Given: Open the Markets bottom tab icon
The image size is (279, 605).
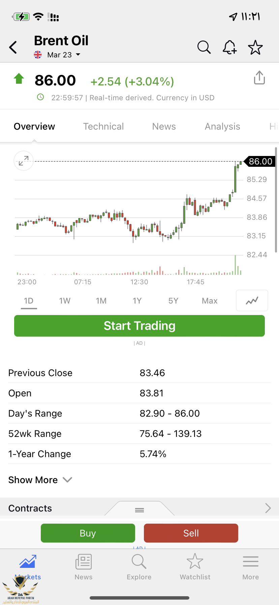Looking at the screenshot, I should (x=28, y=561).
